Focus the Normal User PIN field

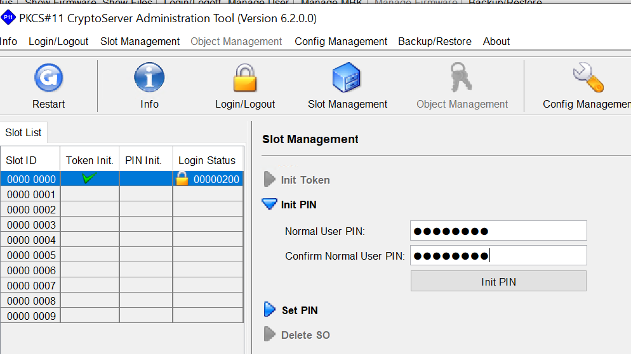[x=498, y=231]
